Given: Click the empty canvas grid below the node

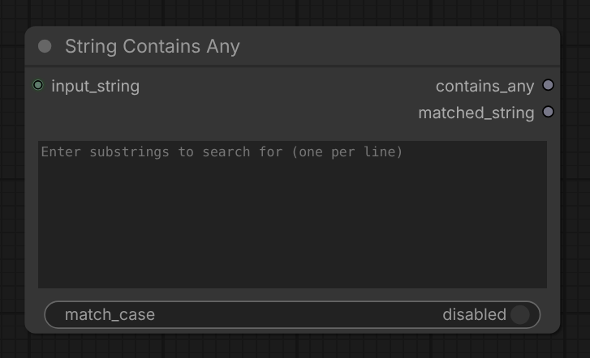Looking at the screenshot, I should point(294,347).
